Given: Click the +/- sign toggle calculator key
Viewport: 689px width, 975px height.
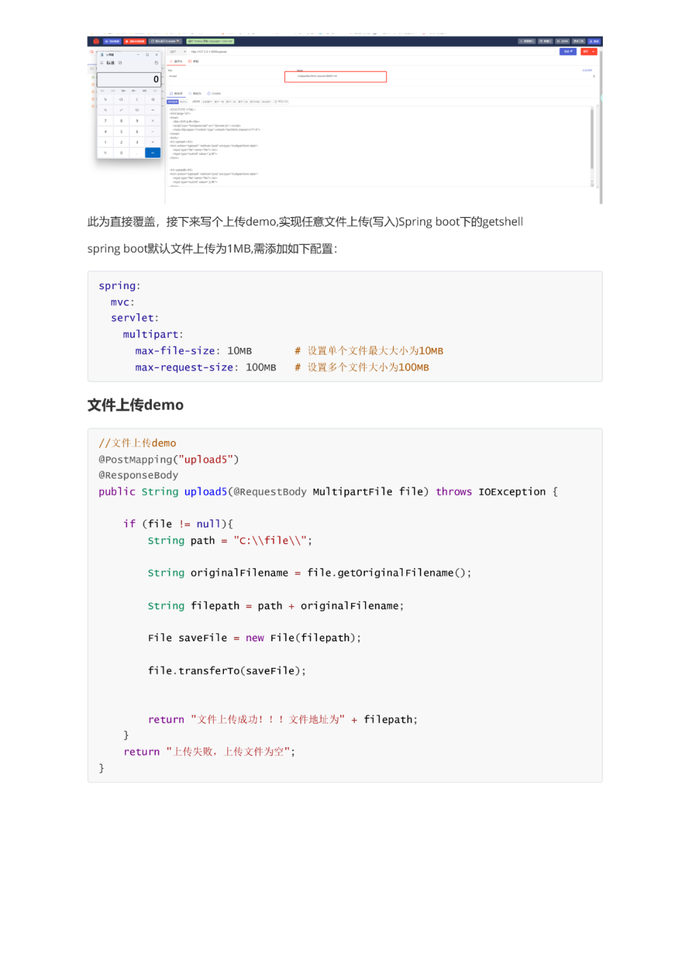Looking at the screenshot, I should pyautogui.click(x=105, y=153).
